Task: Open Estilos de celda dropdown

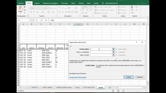Action: coord(101,13)
